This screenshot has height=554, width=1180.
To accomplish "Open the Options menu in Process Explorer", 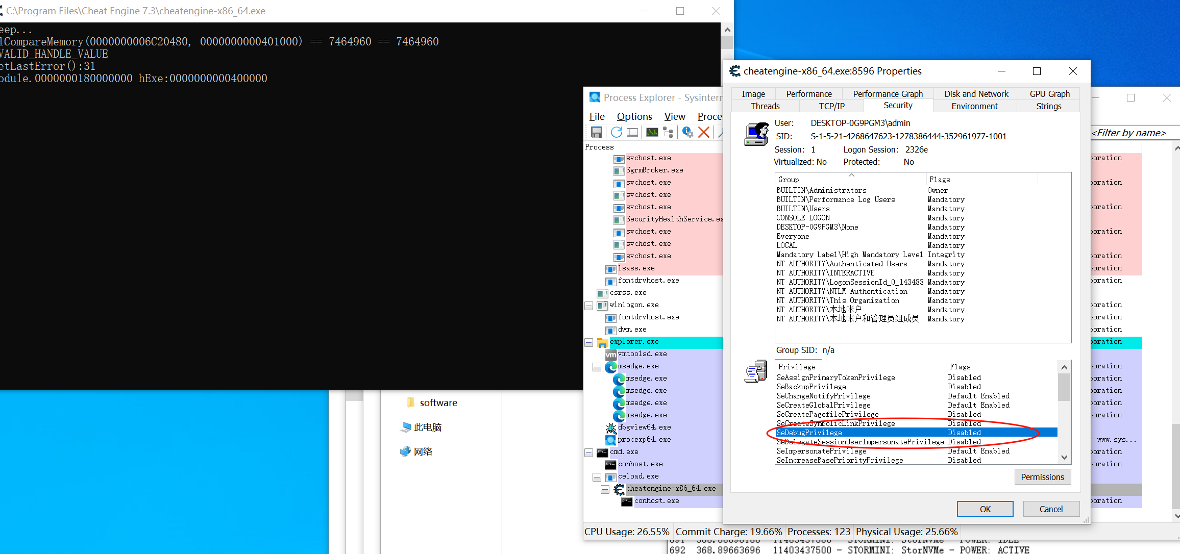I will [x=634, y=116].
